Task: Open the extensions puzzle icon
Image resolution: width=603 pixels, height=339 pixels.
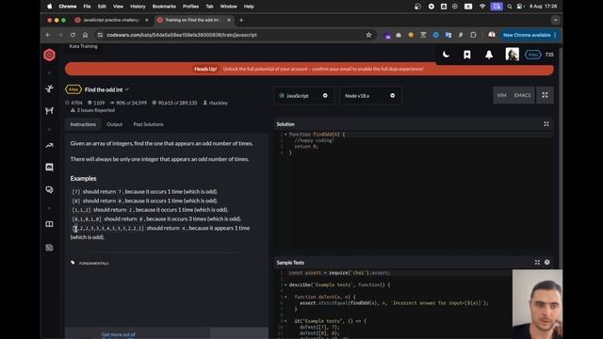Action: click(x=473, y=35)
